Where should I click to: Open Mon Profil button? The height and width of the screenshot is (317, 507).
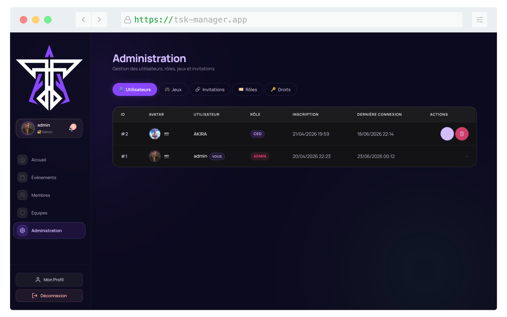click(x=49, y=280)
